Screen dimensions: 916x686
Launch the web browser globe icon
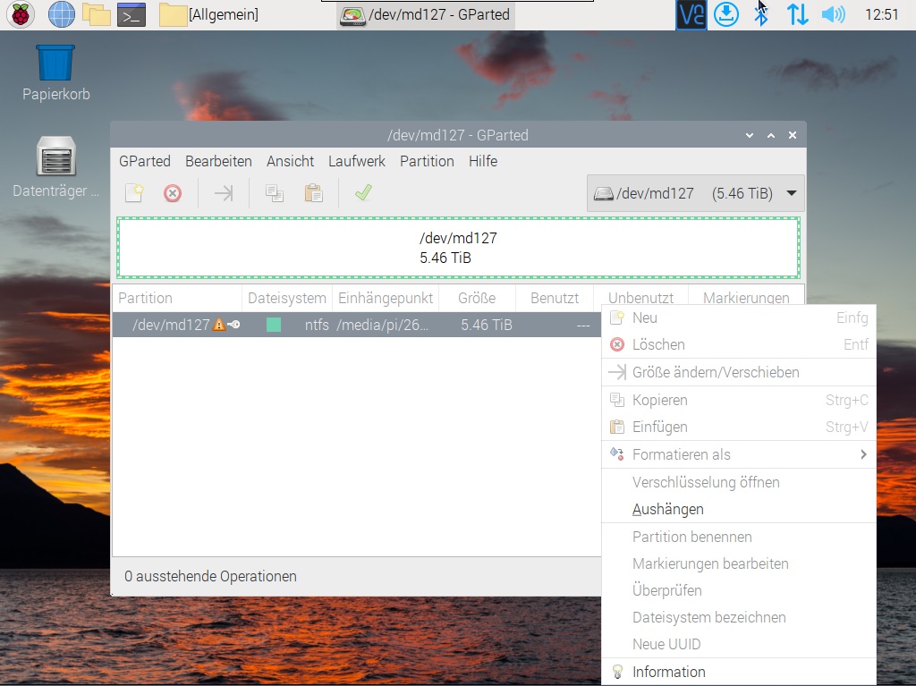point(62,14)
